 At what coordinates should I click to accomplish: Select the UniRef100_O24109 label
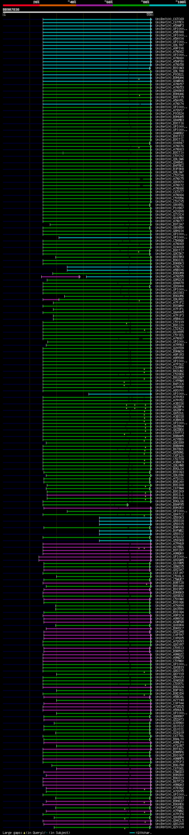170,733
